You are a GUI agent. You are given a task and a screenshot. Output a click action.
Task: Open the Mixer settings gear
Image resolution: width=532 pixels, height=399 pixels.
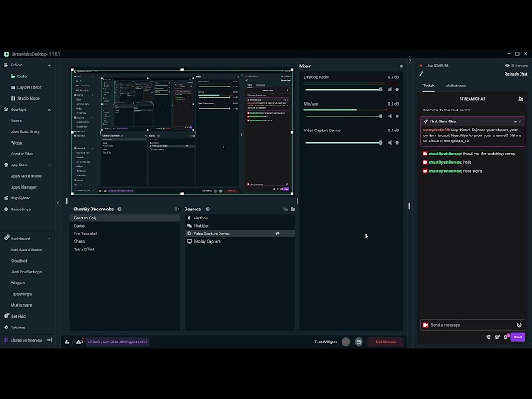(x=401, y=66)
